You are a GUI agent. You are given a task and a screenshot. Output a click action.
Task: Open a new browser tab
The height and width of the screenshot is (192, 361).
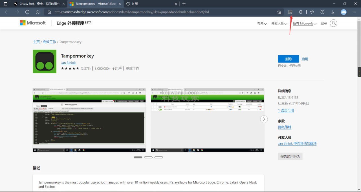184,4
